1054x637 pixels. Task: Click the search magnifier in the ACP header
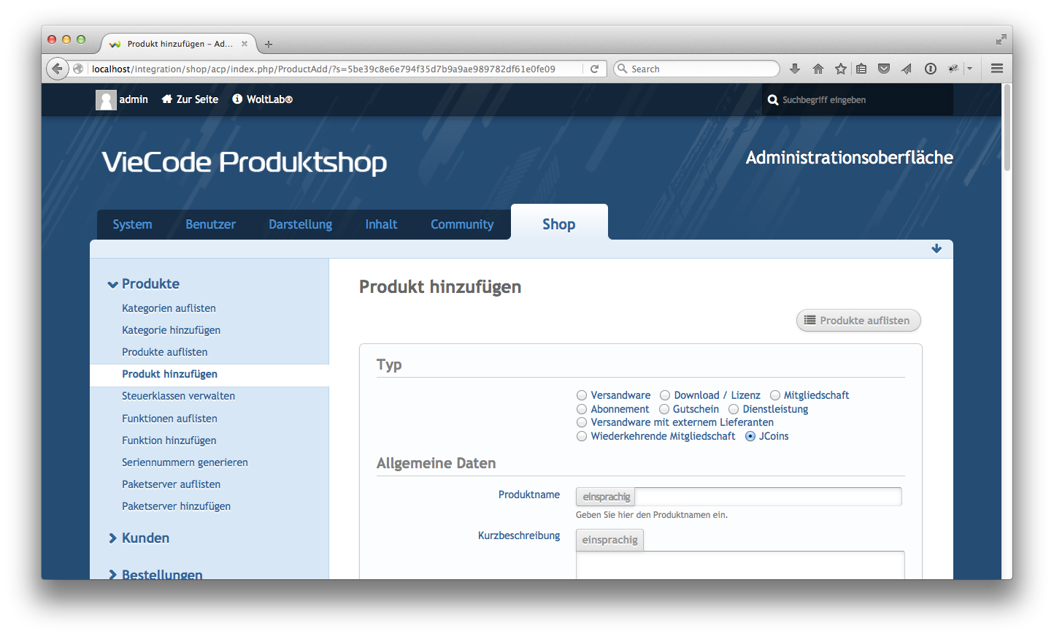773,100
